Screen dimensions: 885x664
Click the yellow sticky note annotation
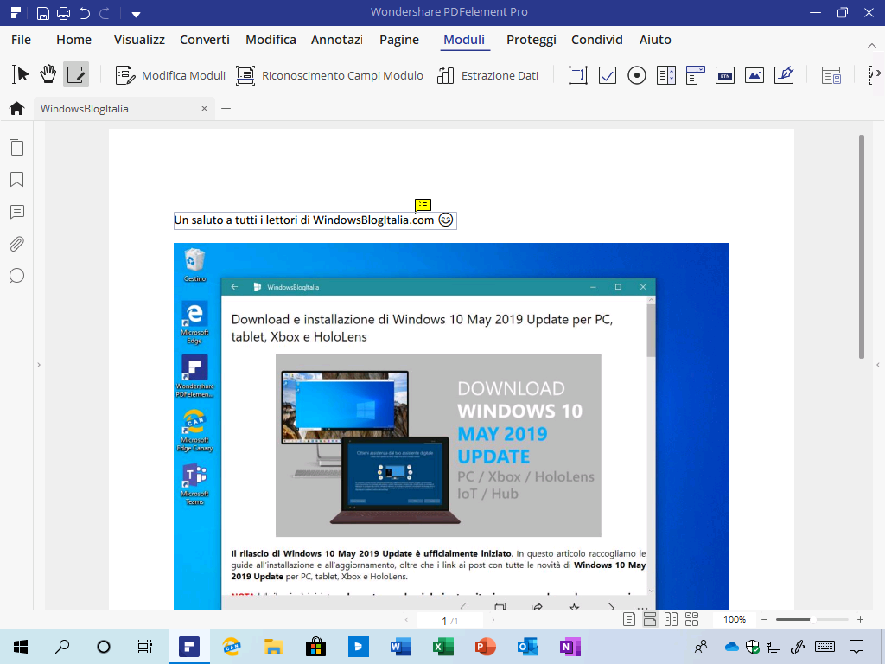click(423, 204)
